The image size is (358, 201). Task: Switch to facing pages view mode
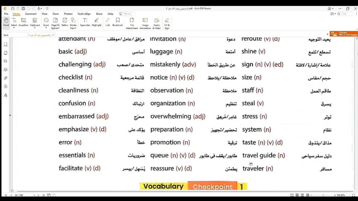coord(302,195)
